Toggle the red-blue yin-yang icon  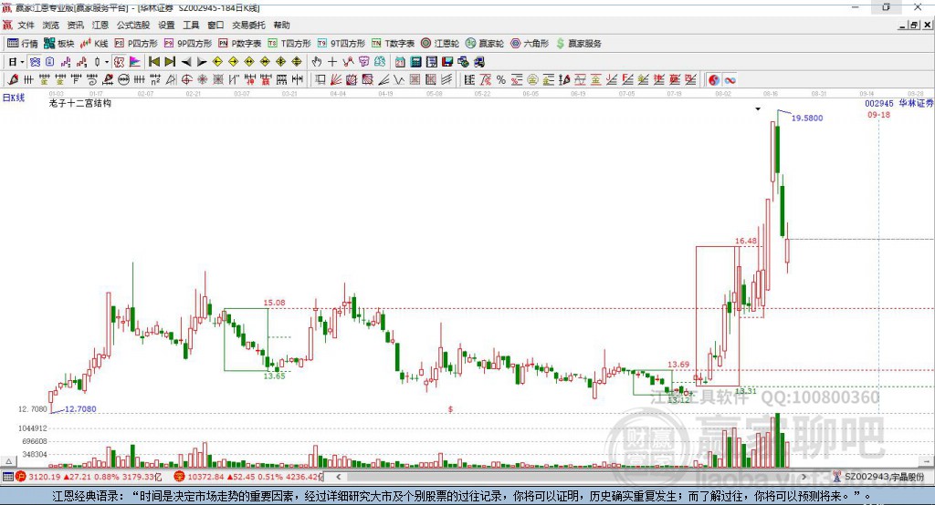714,80
